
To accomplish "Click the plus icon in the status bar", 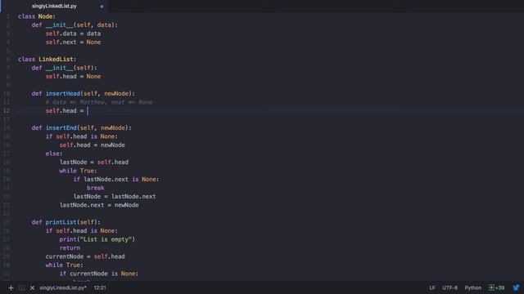I will tap(11, 287).
